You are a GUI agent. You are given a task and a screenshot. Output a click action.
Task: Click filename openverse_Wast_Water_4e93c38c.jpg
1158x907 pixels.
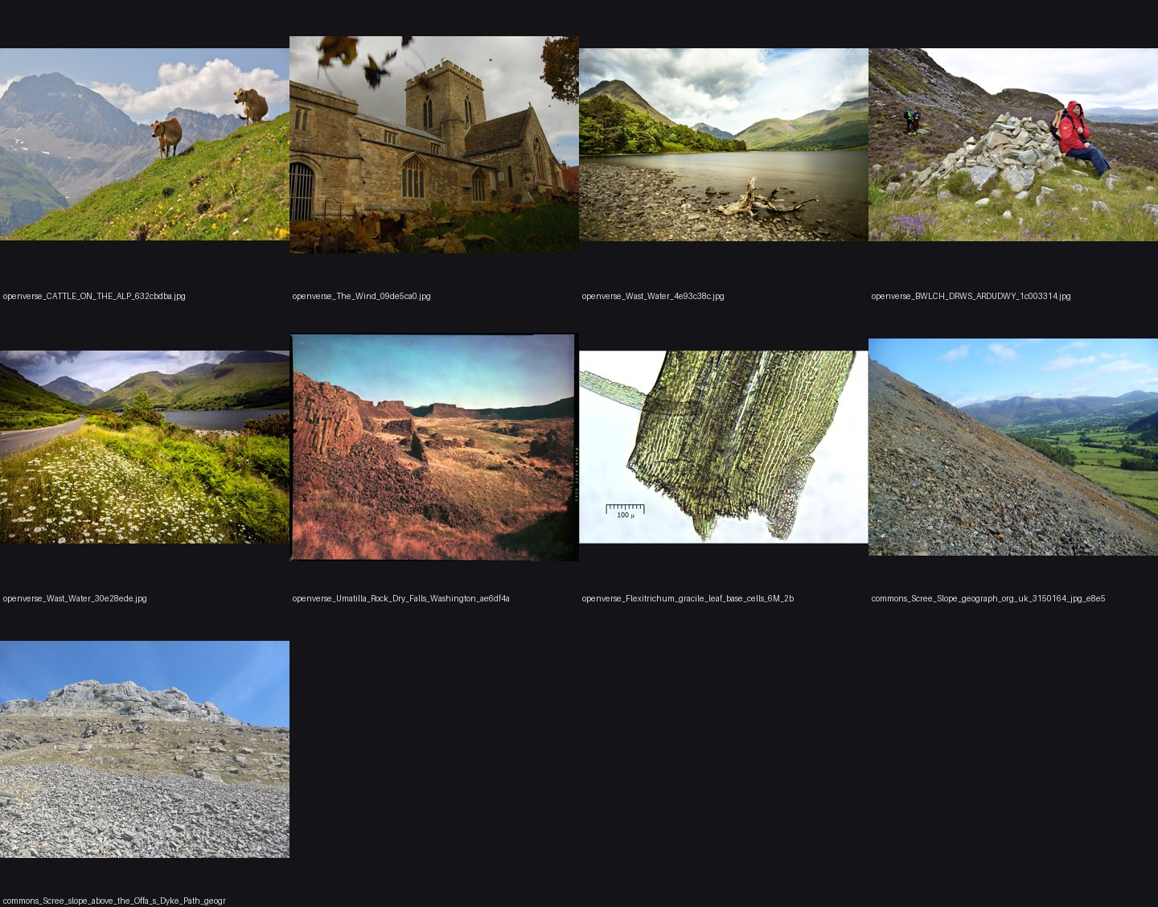point(653,296)
